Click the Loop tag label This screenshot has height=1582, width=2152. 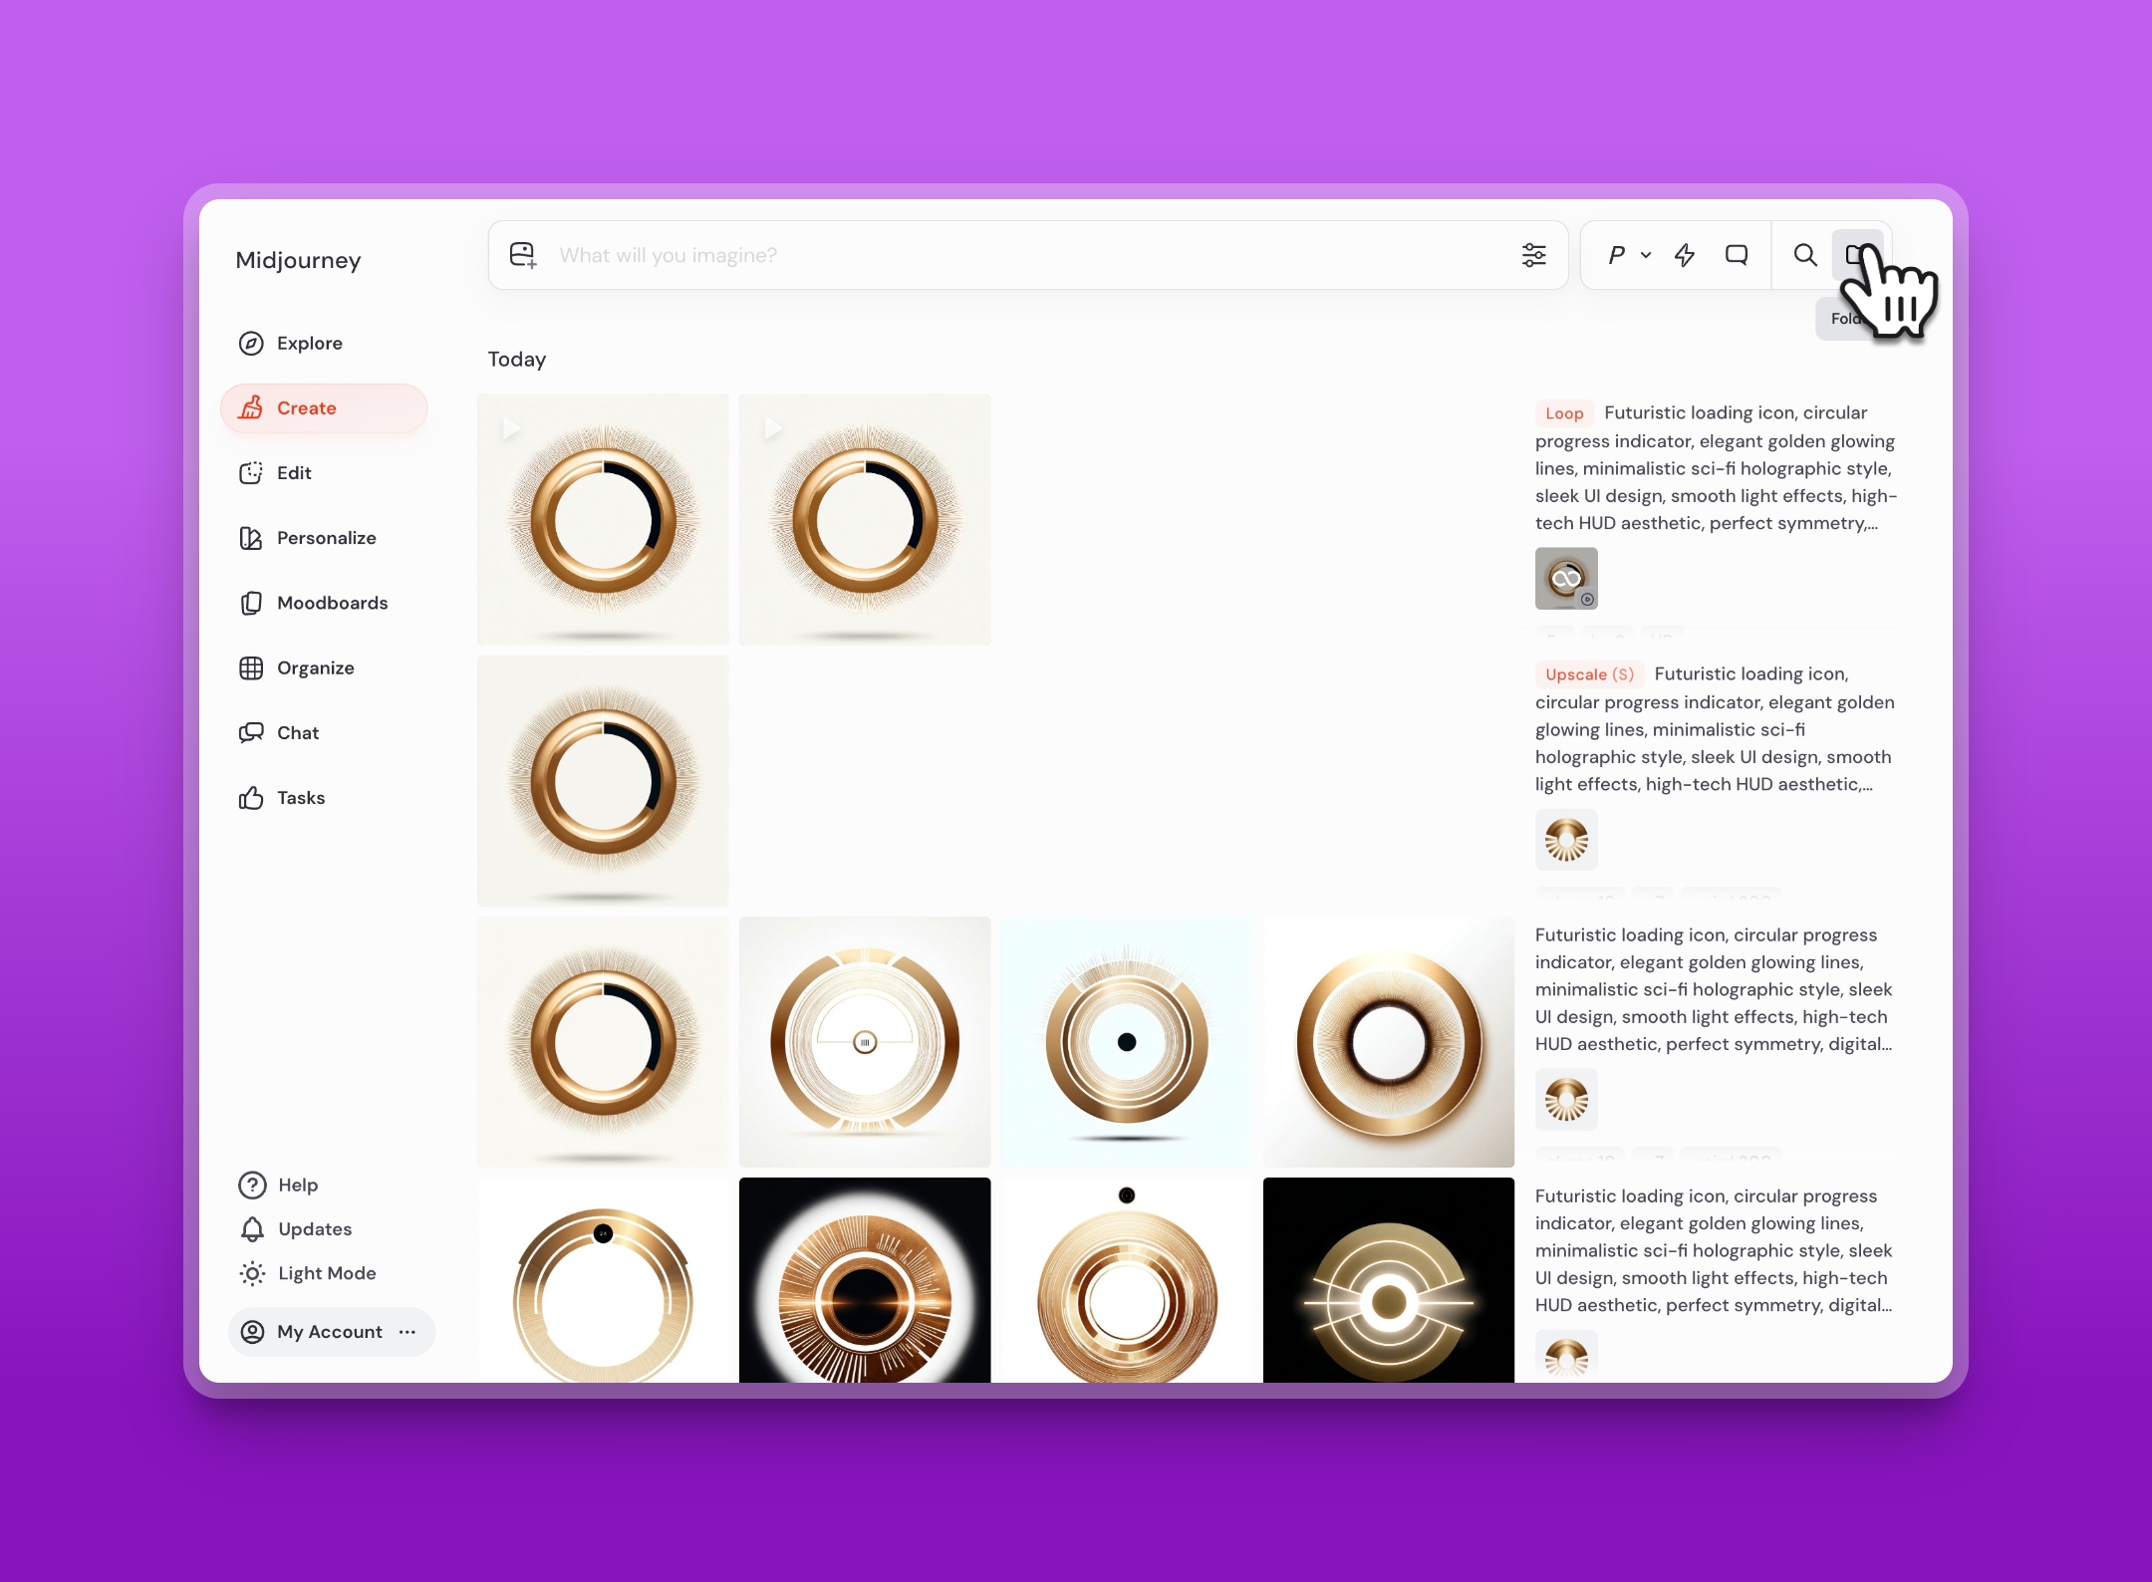(x=1563, y=413)
